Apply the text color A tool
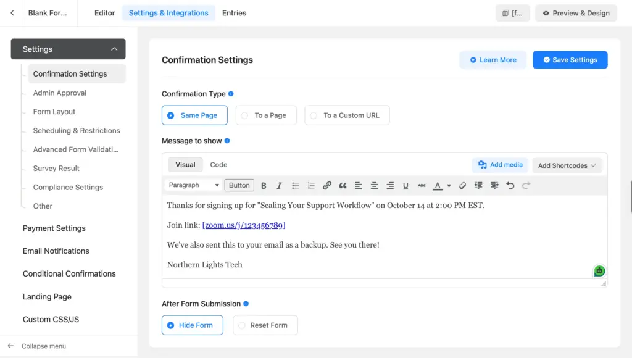Image resolution: width=632 pixels, height=358 pixels. coord(438,185)
